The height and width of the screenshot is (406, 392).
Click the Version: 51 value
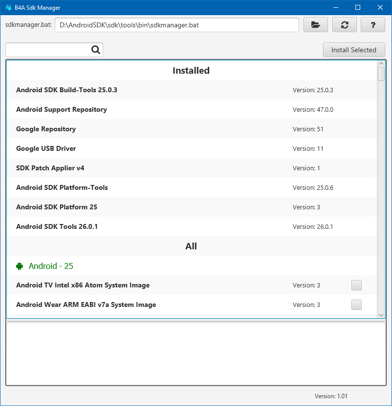tap(308, 129)
